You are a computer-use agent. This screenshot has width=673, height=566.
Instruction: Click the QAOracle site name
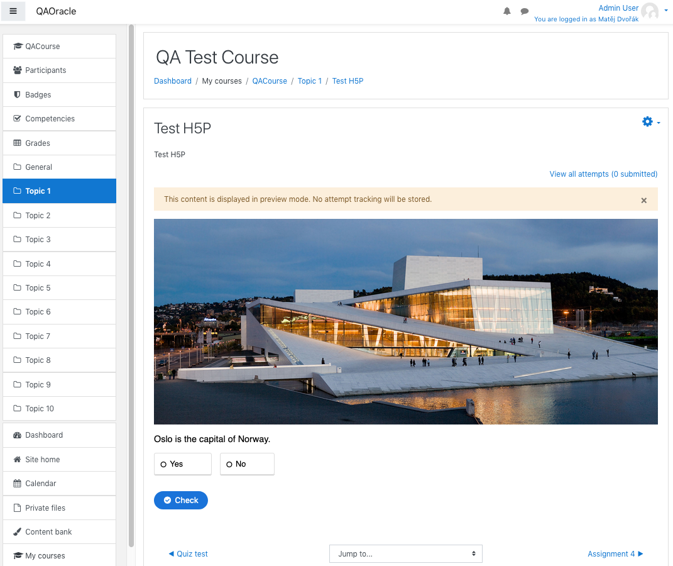(56, 11)
